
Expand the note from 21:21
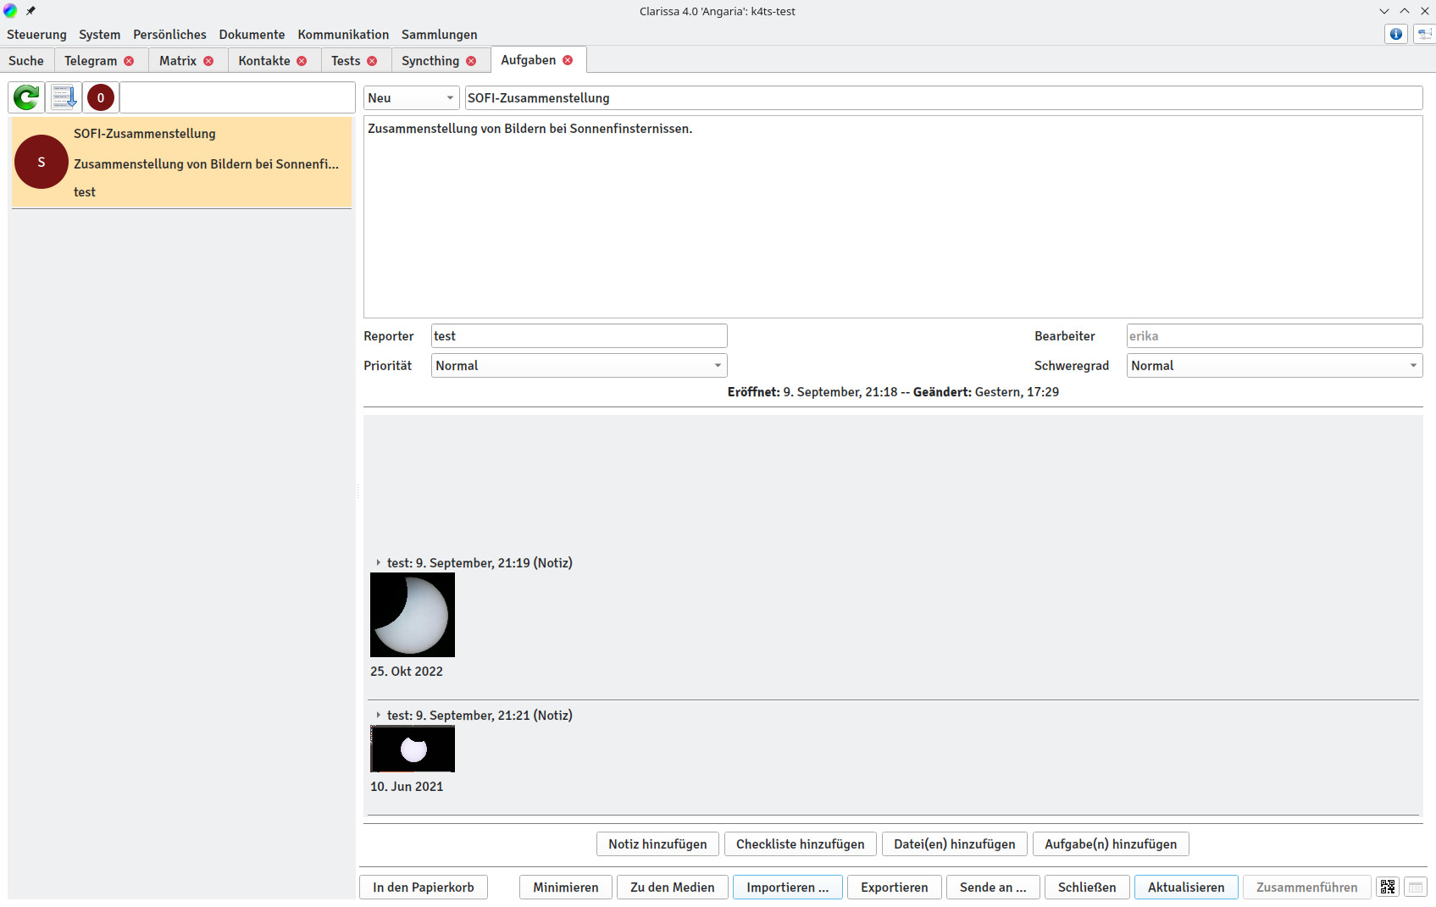tap(378, 715)
